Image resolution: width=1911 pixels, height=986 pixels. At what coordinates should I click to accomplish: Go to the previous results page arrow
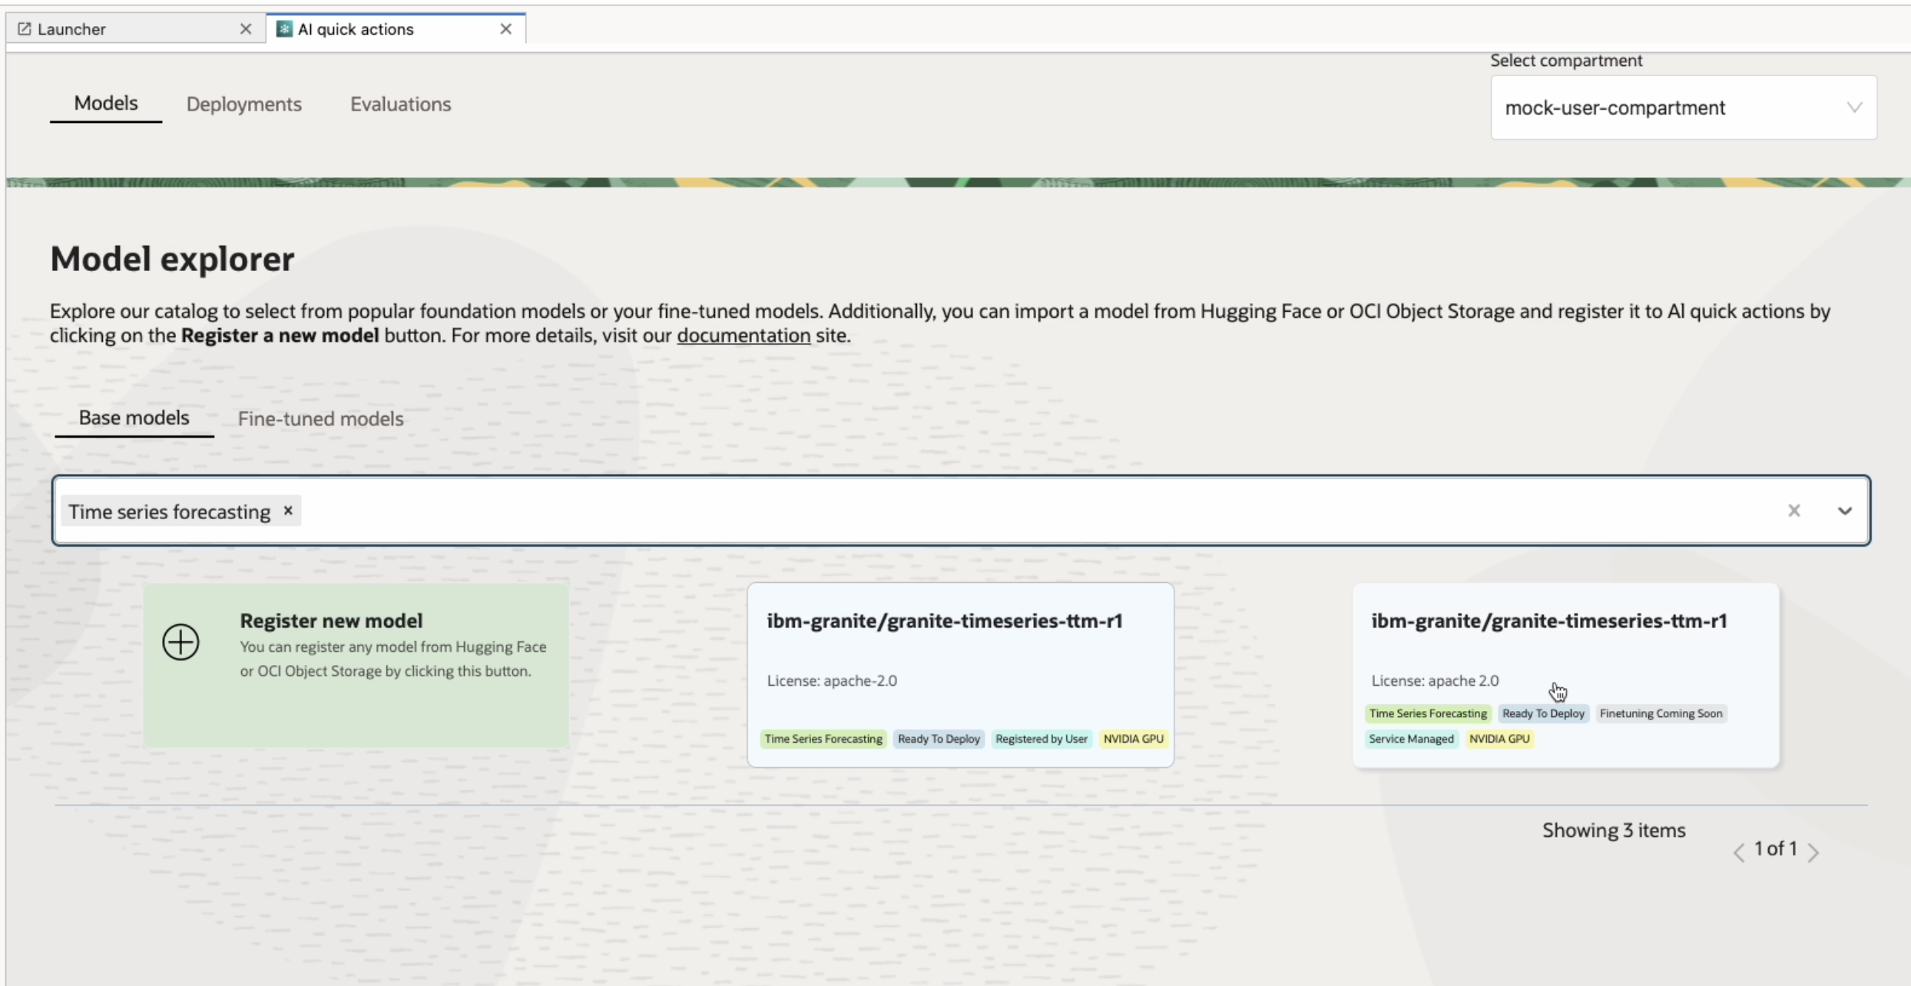[1739, 852]
